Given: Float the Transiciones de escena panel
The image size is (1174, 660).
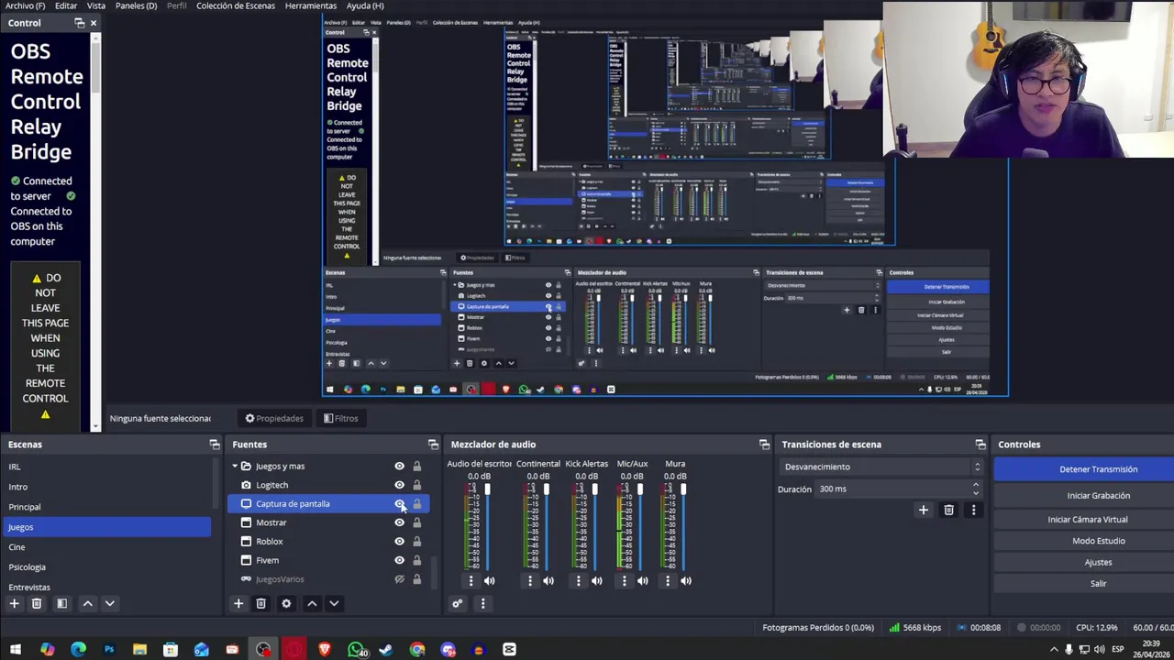Looking at the screenshot, I should point(980,445).
